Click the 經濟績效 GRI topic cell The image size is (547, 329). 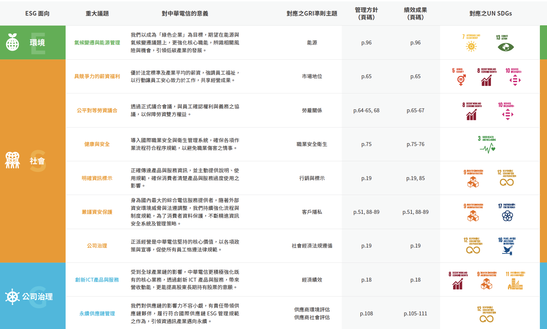312,280
